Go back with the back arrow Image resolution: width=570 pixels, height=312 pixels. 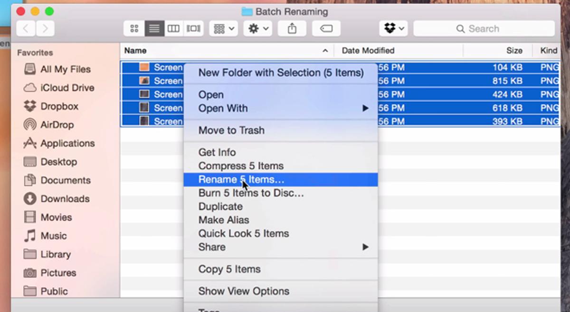[26, 28]
